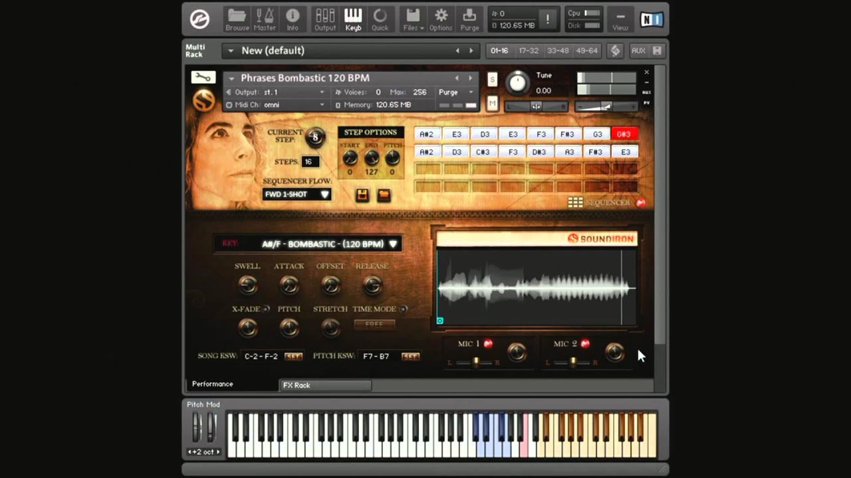The width and height of the screenshot is (851, 478).
Task: Click the +2 oct keyboard octave shifter
Action: (x=204, y=451)
